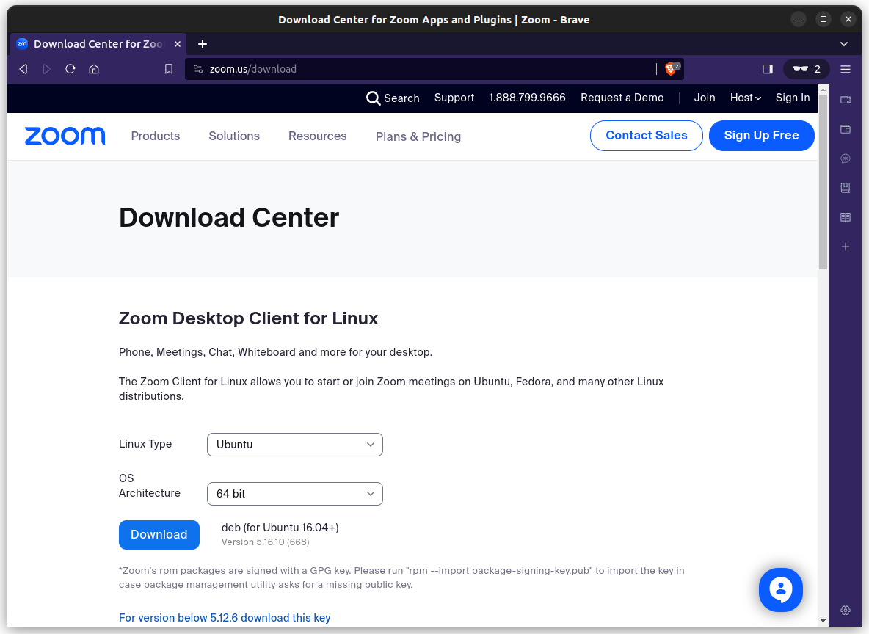This screenshot has height=634, width=869.
Task: Open Brave Wallet from the sidebar
Action: click(845, 129)
